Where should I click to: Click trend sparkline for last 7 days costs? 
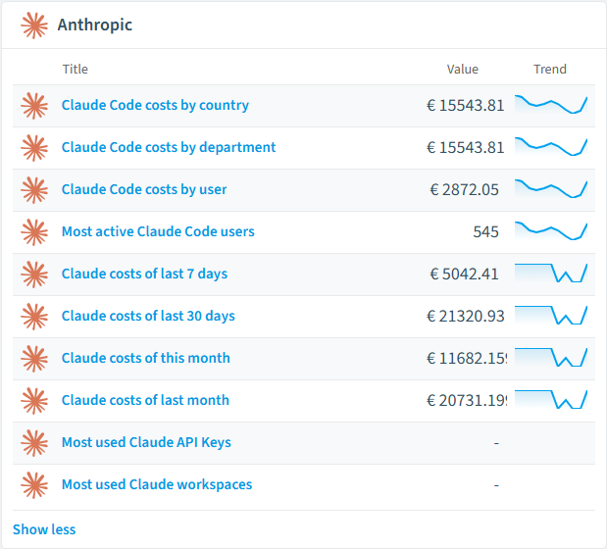point(551,274)
